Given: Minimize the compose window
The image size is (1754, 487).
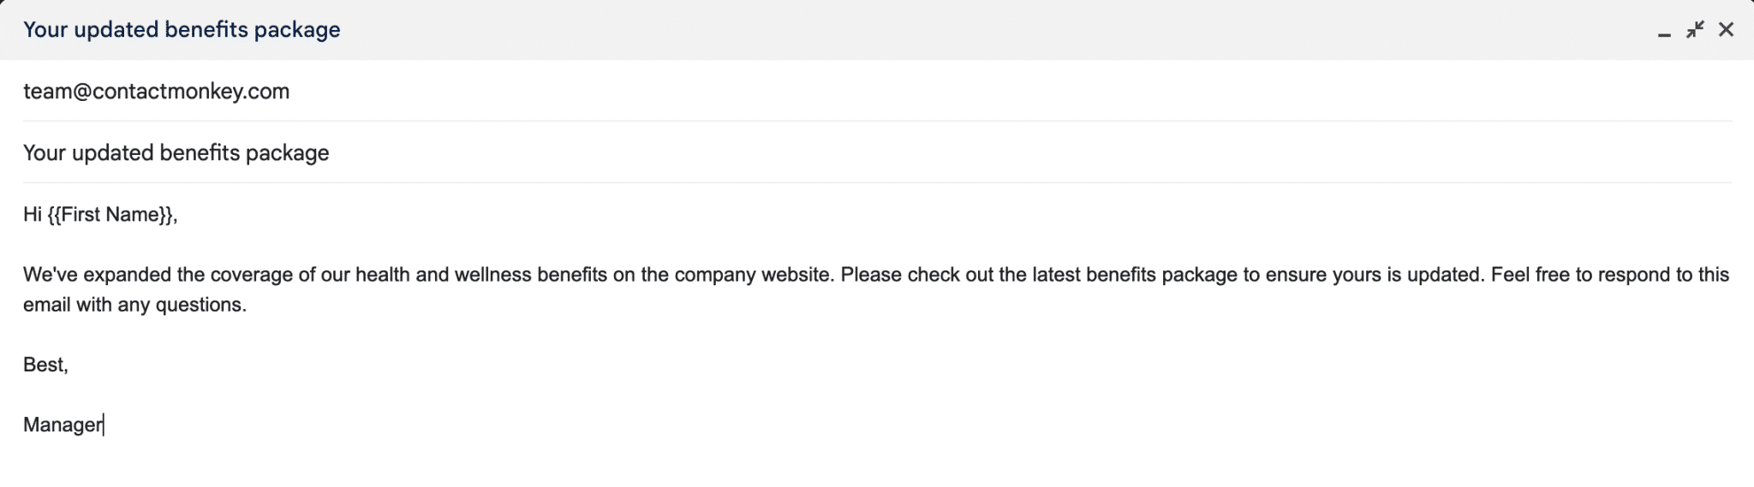Looking at the screenshot, I should click(x=1664, y=32).
